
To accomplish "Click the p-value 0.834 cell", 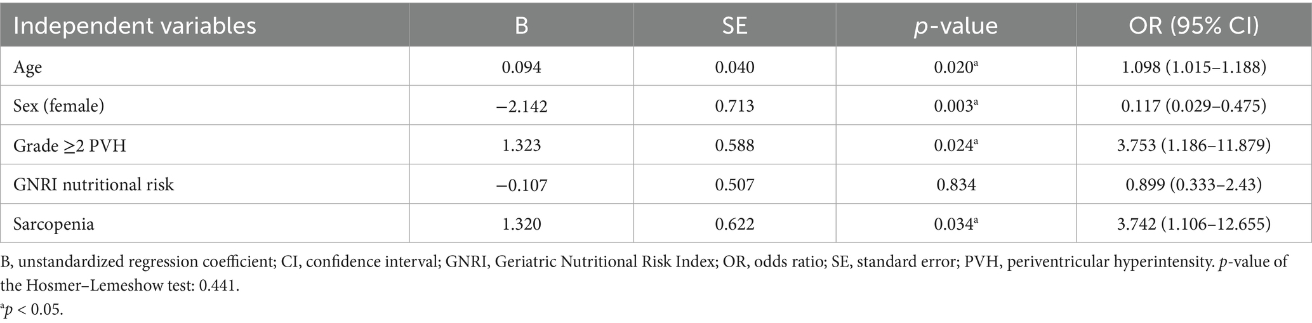I will (956, 184).
